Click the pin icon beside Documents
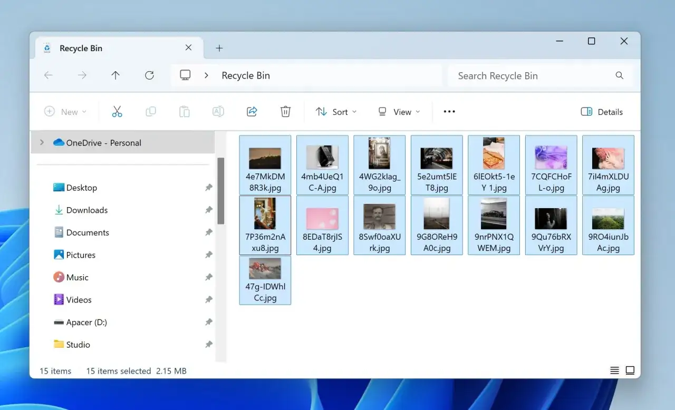675x410 pixels. [209, 232]
